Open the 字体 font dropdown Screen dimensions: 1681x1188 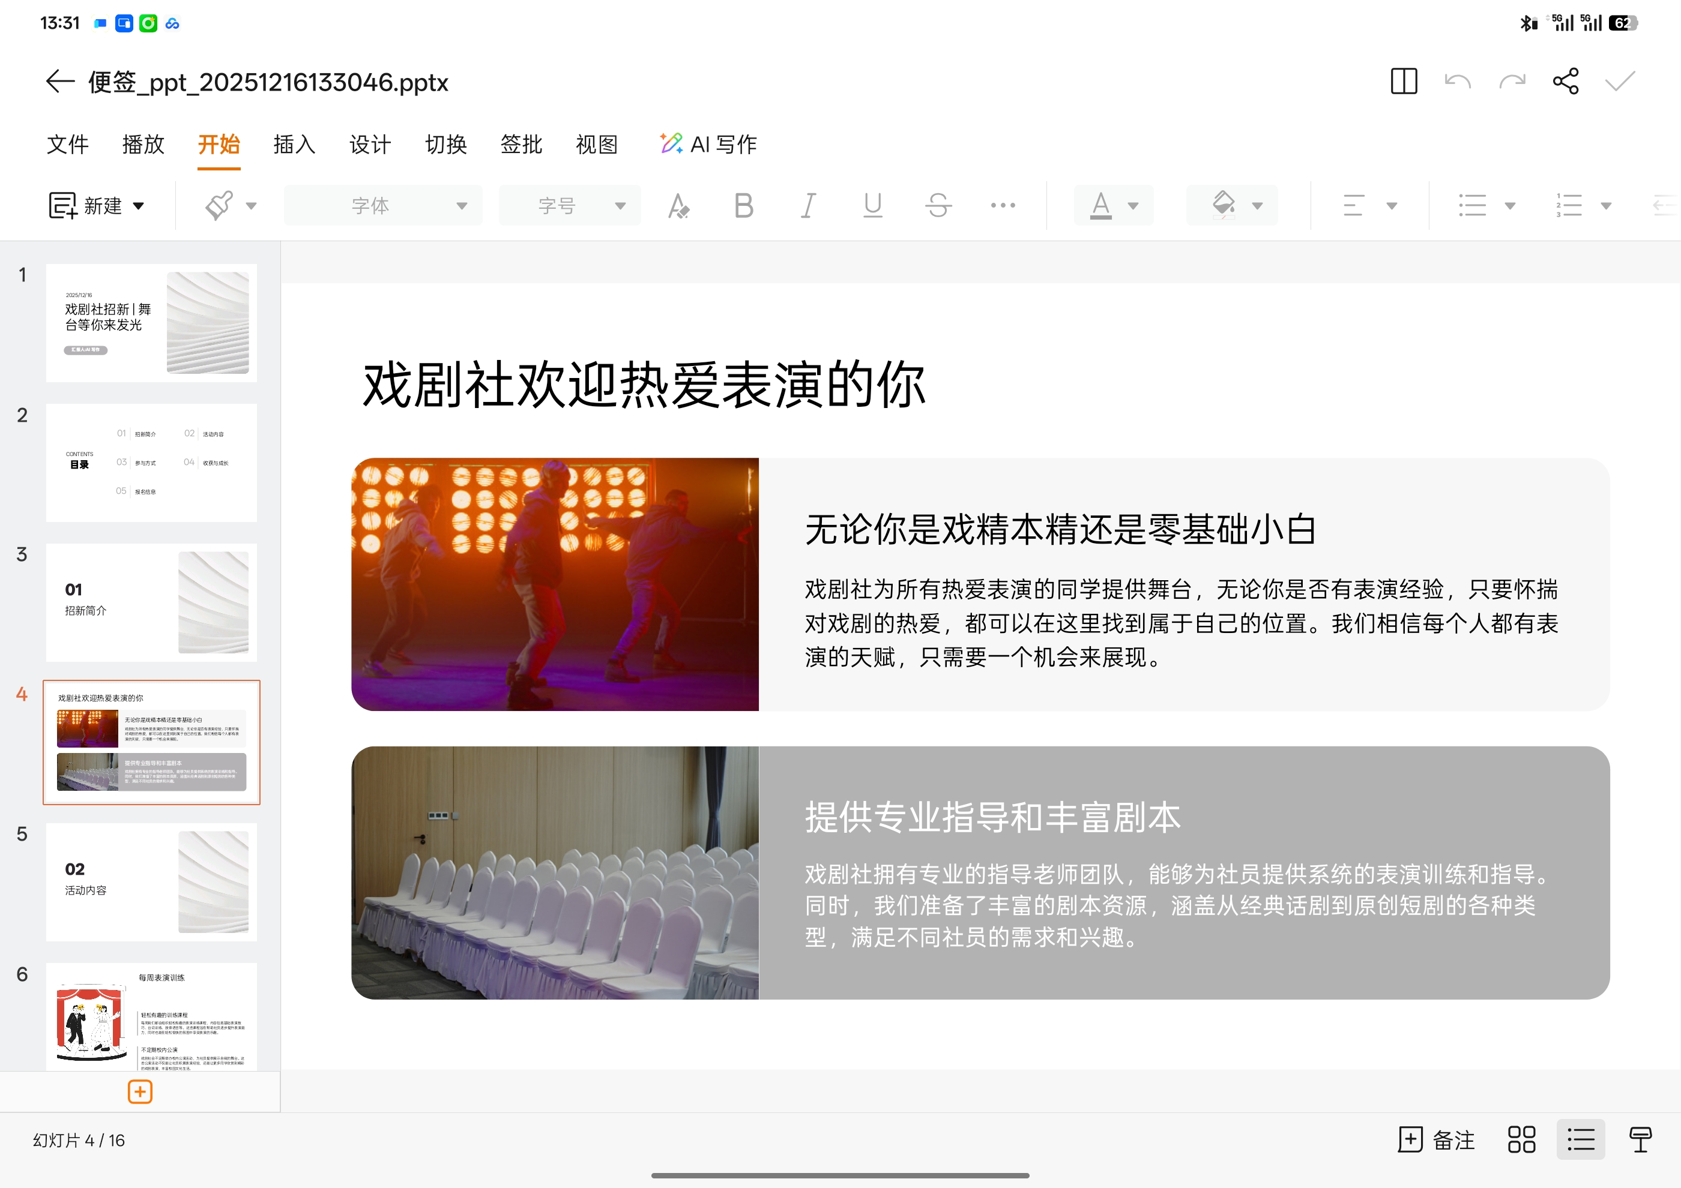[383, 206]
